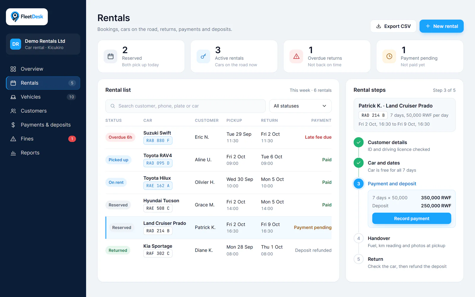Click the Overdue 6h status pill
Screen dimensions: 475x297
(x=120, y=137)
